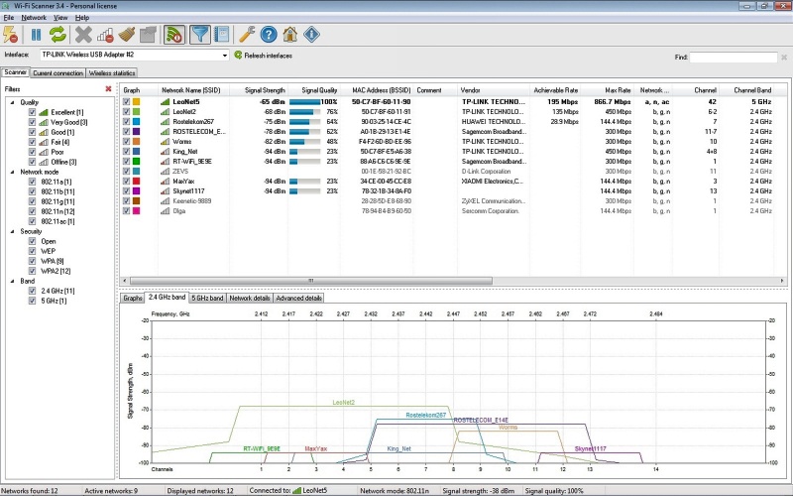Viewport: 793px width, 496px height.
Task: Open settings with the wrench icon
Action: click(247, 35)
